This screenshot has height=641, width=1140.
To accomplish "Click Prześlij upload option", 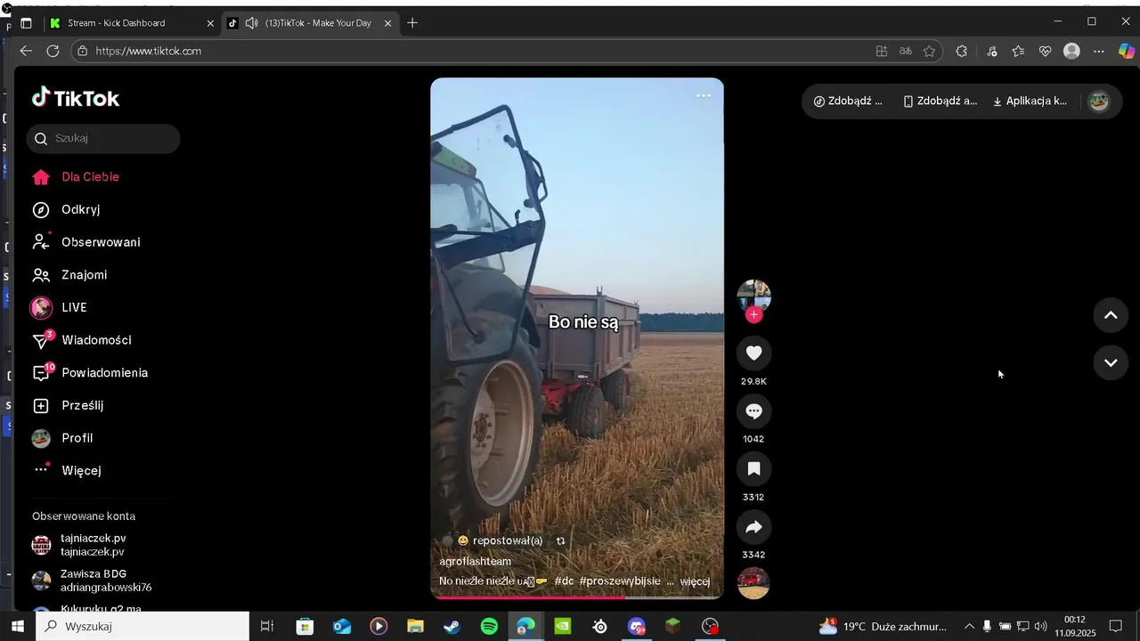I will (69, 406).
